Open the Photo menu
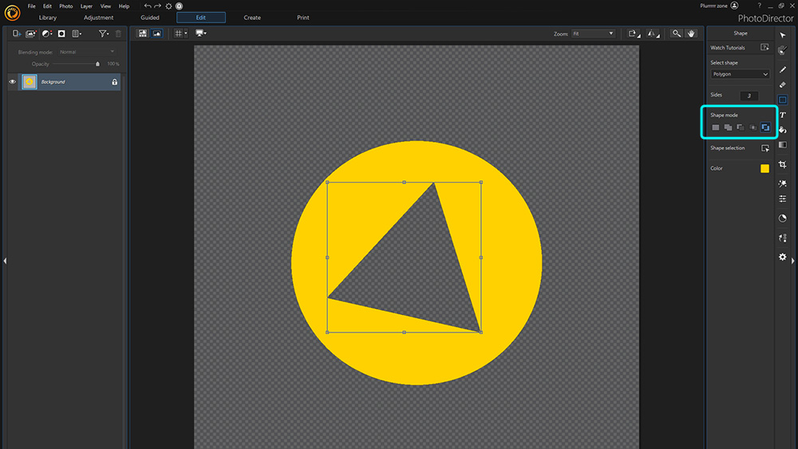The image size is (798, 449). (x=65, y=6)
